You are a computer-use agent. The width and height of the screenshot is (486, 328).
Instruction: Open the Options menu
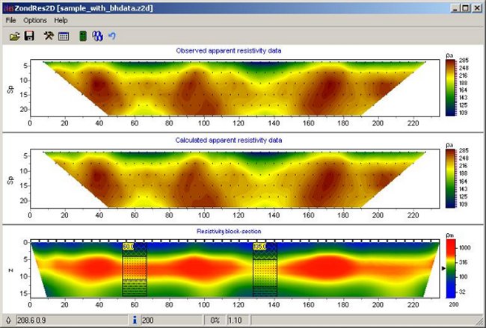click(x=35, y=20)
